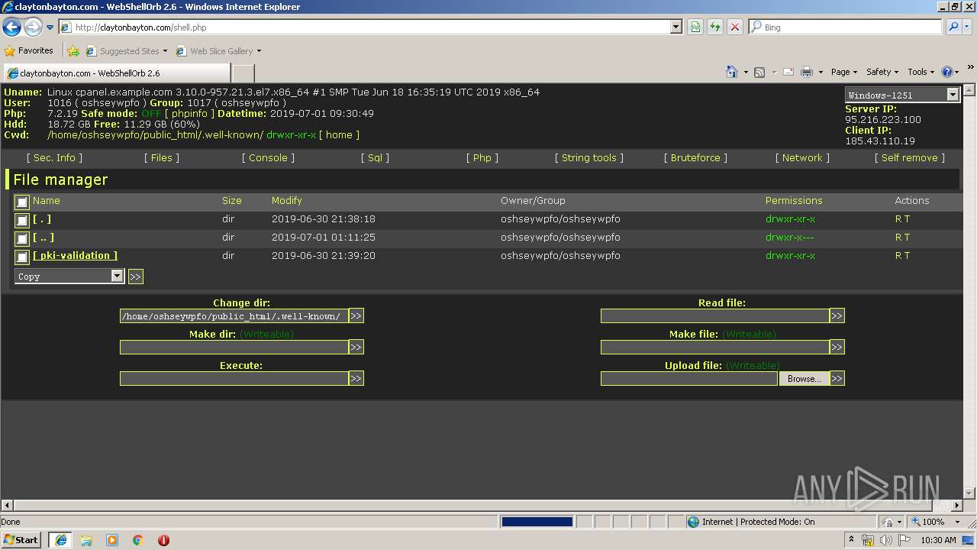Open the Console menu item
977x550 pixels.
(x=268, y=157)
